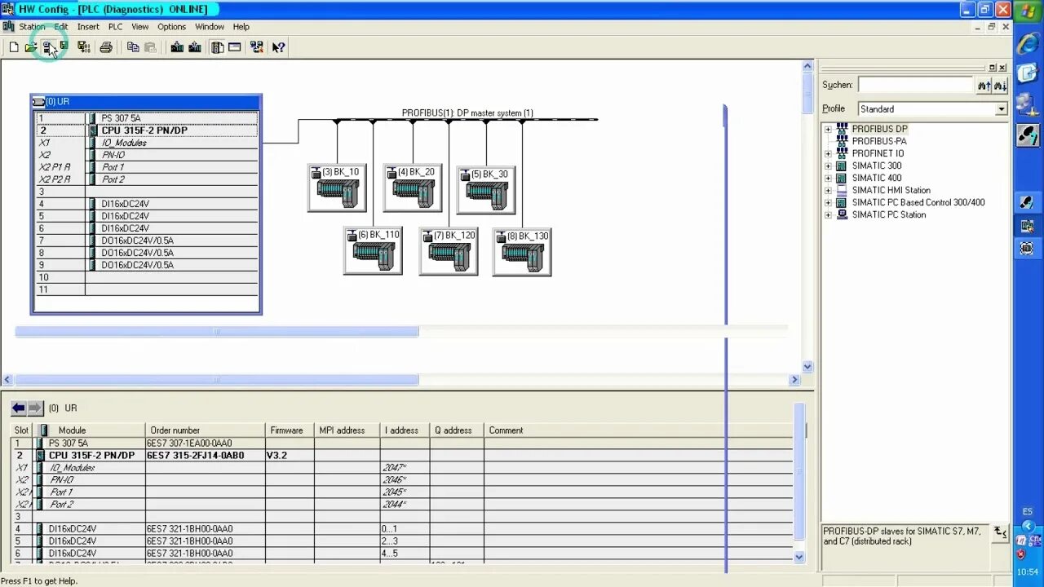The width and height of the screenshot is (1044, 587).
Task: Click the Download to Module icon
Action: pyautogui.click(x=177, y=47)
